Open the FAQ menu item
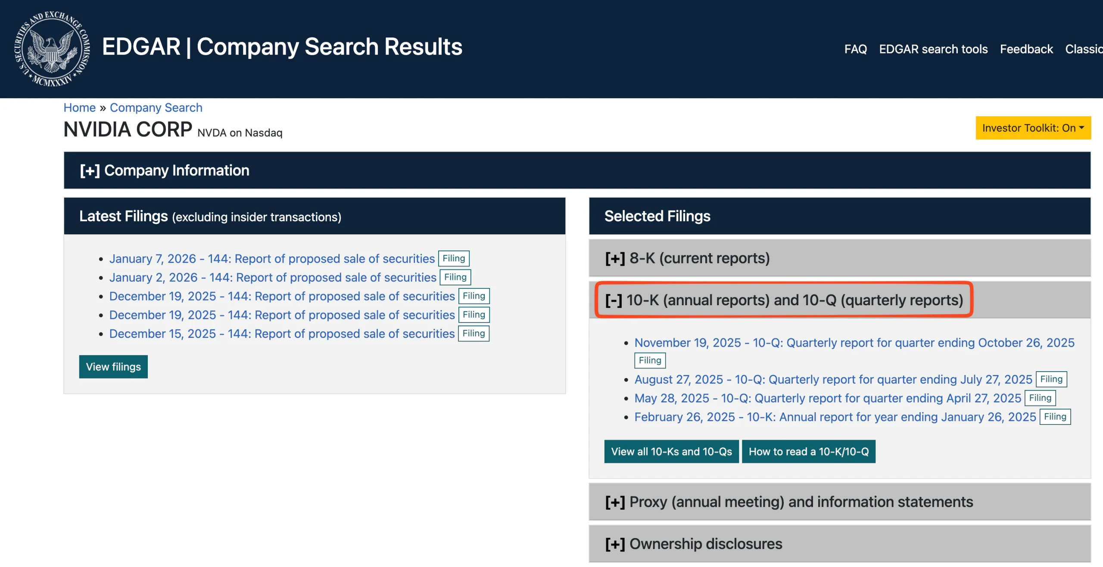The width and height of the screenshot is (1103, 567). [x=855, y=49]
